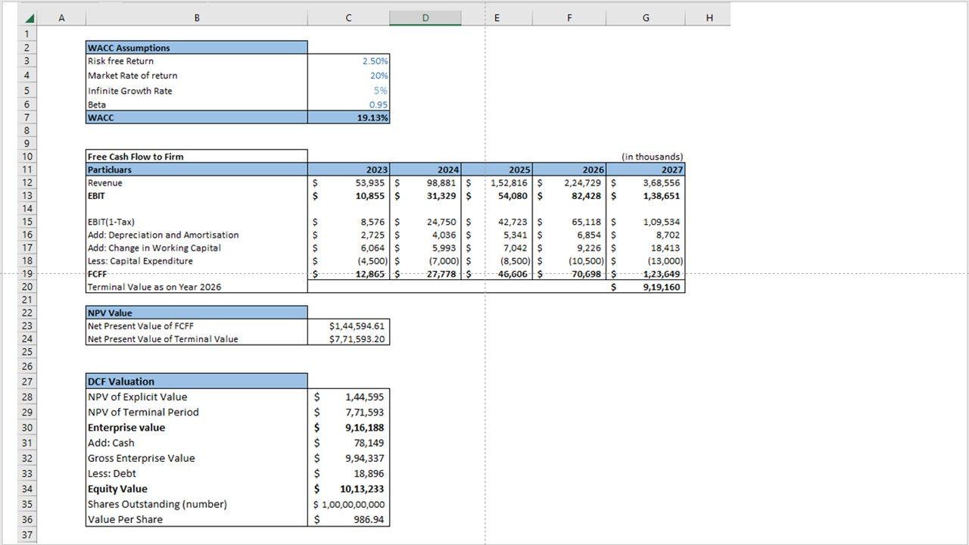The height and width of the screenshot is (545, 969).
Task: Select column B header
Action: [197, 17]
